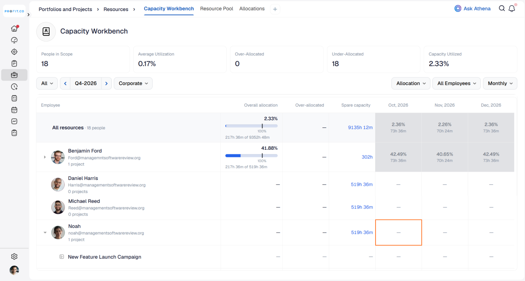Go to Portfolios and Projects breadcrumb
The height and width of the screenshot is (281, 525).
(x=65, y=9)
